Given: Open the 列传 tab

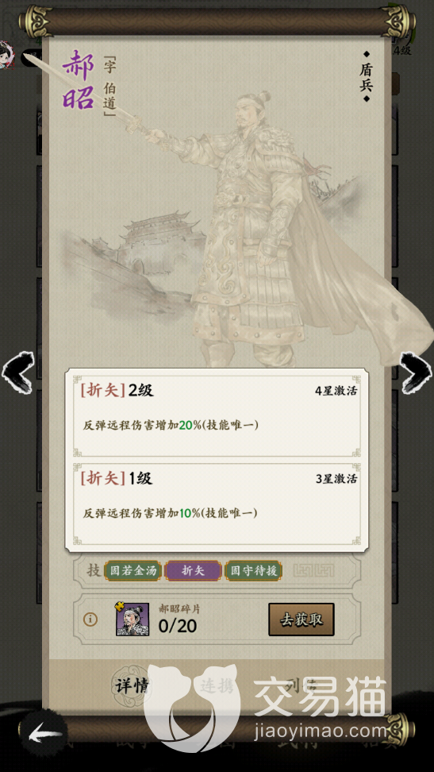Looking at the screenshot, I should 302,685.
